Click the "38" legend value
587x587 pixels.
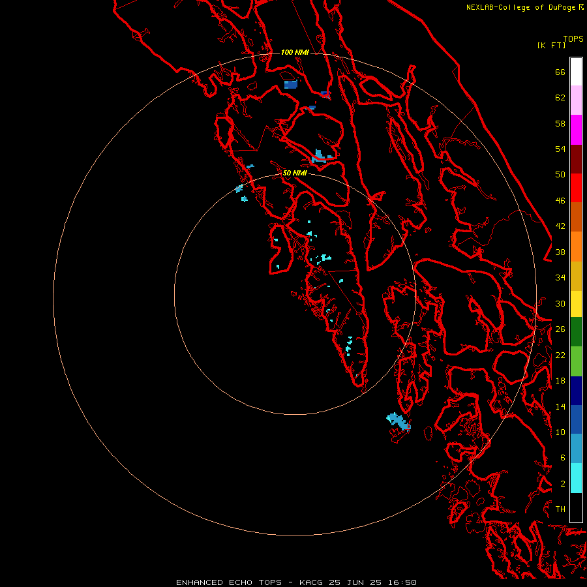560,252
